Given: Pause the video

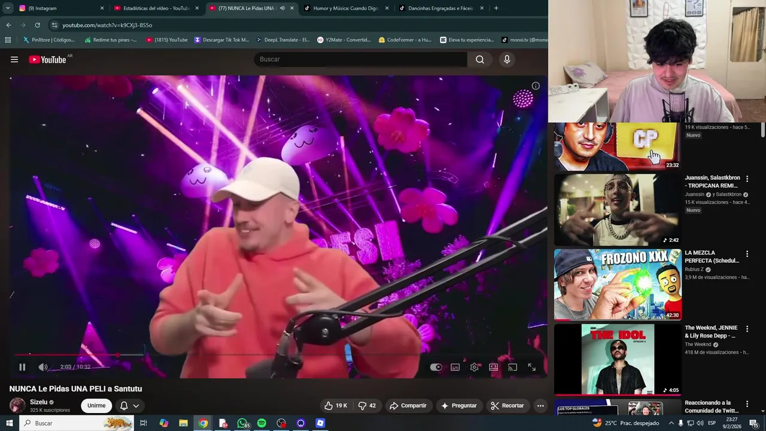Looking at the screenshot, I should [22, 367].
